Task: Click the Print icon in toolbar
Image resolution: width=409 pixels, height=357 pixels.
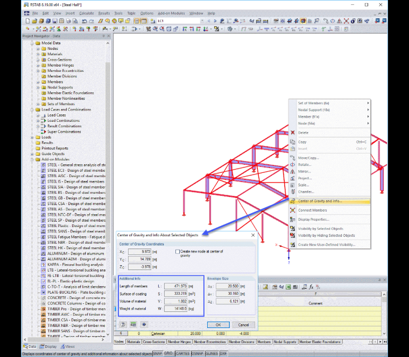Action: click(x=68, y=21)
